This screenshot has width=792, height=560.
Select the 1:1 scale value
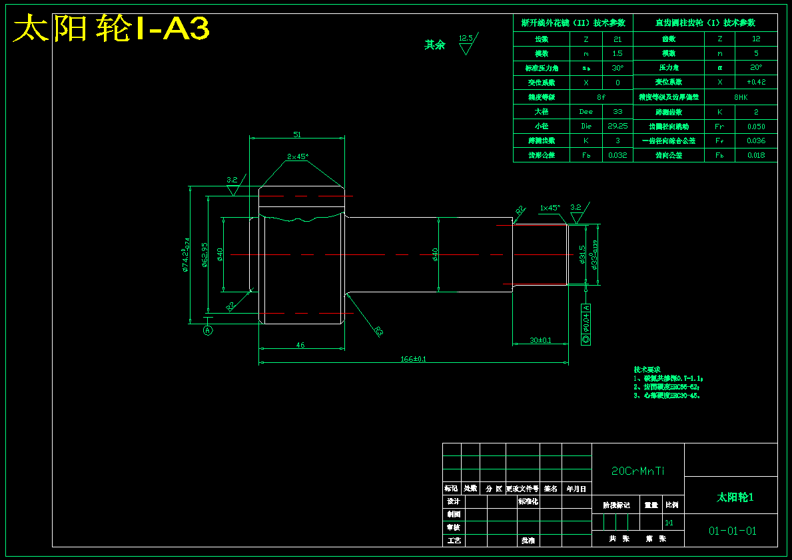point(669,523)
